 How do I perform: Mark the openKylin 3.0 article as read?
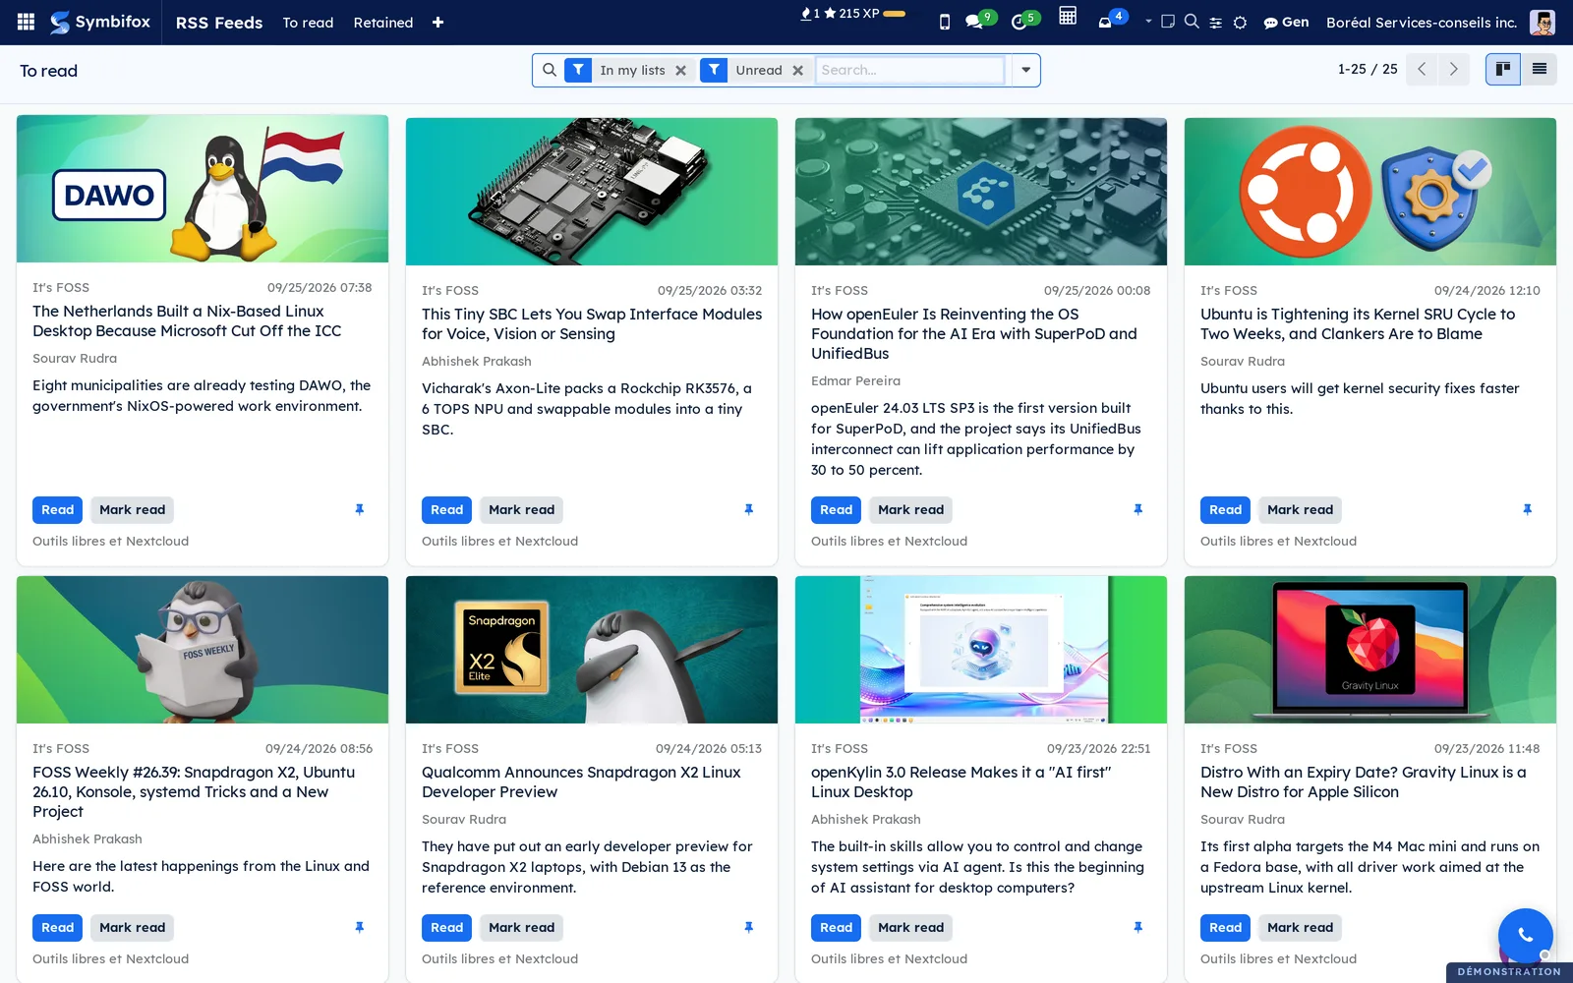(911, 927)
